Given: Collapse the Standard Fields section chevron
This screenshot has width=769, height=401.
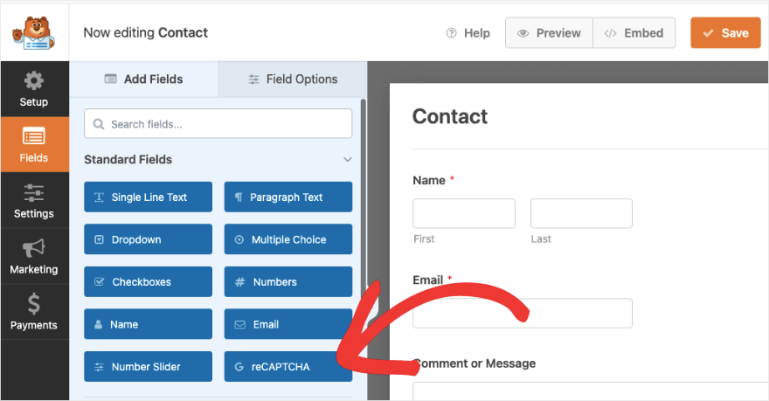Looking at the screenshot, I should (347, 160).
